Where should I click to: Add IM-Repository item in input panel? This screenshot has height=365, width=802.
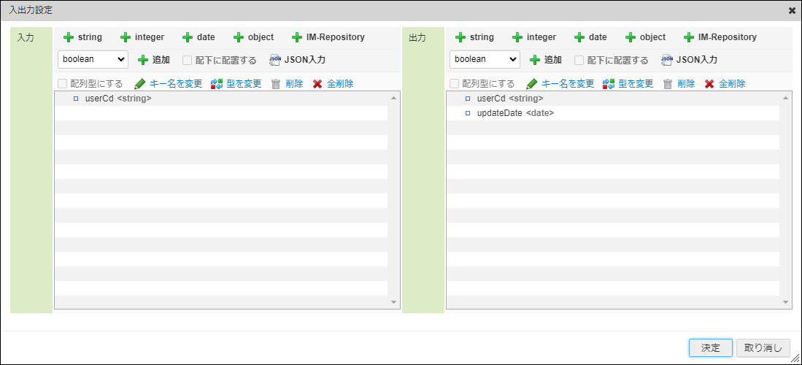pos(328,37)
